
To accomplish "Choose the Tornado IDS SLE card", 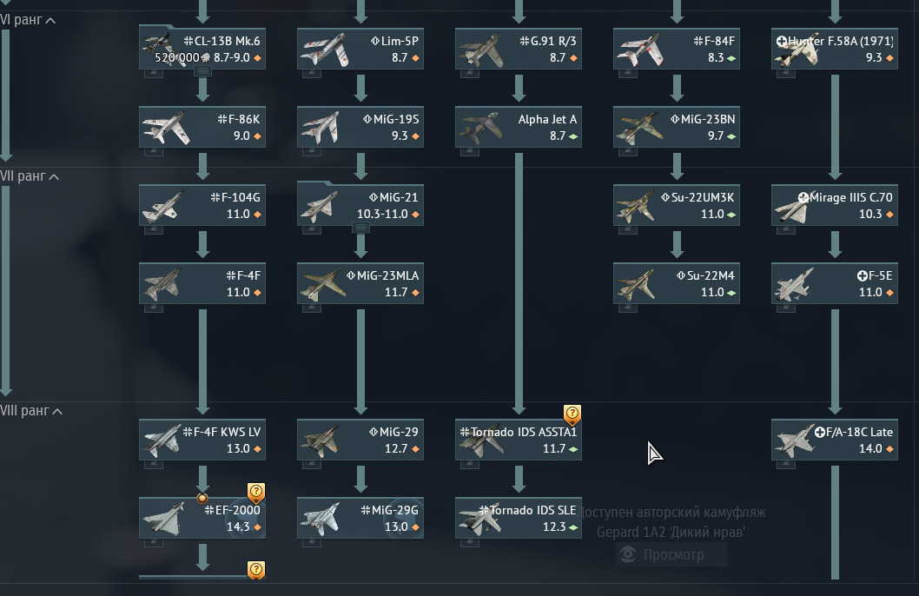I will click(x=519, y=519).
